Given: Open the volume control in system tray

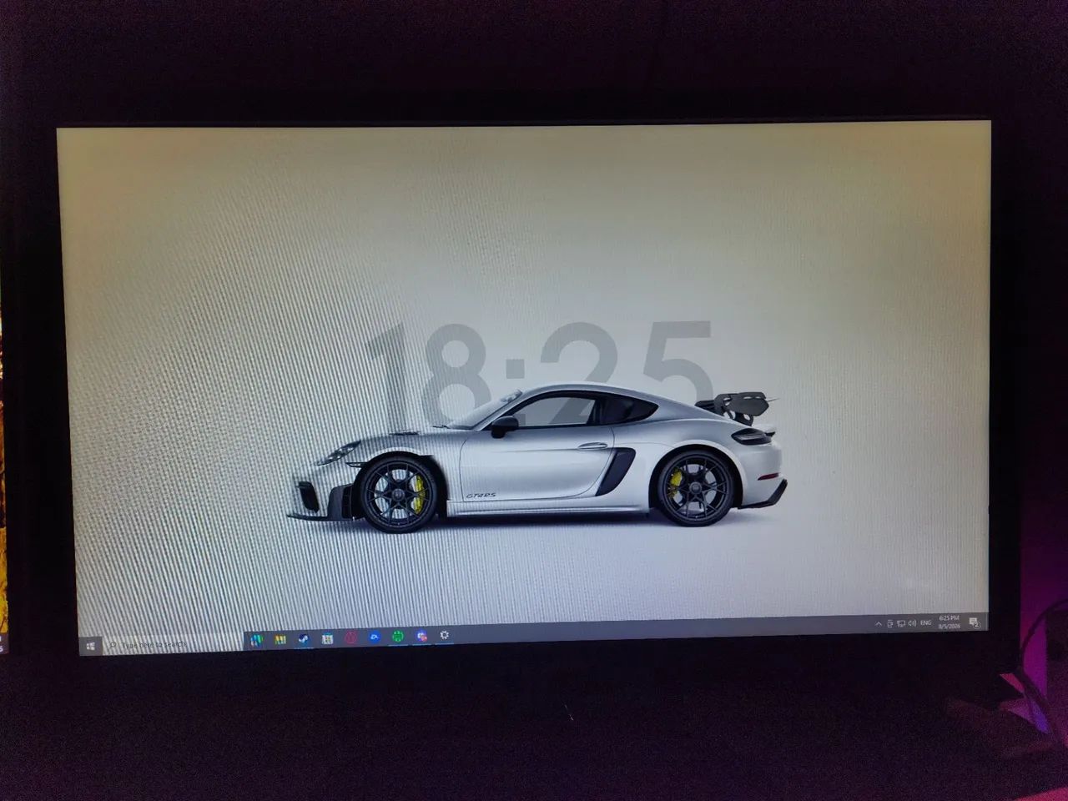Looking at the screenshot, I should [911, 623].
